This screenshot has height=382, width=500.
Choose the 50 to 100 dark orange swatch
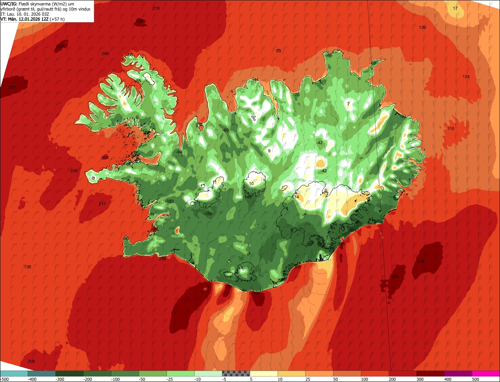346,373
